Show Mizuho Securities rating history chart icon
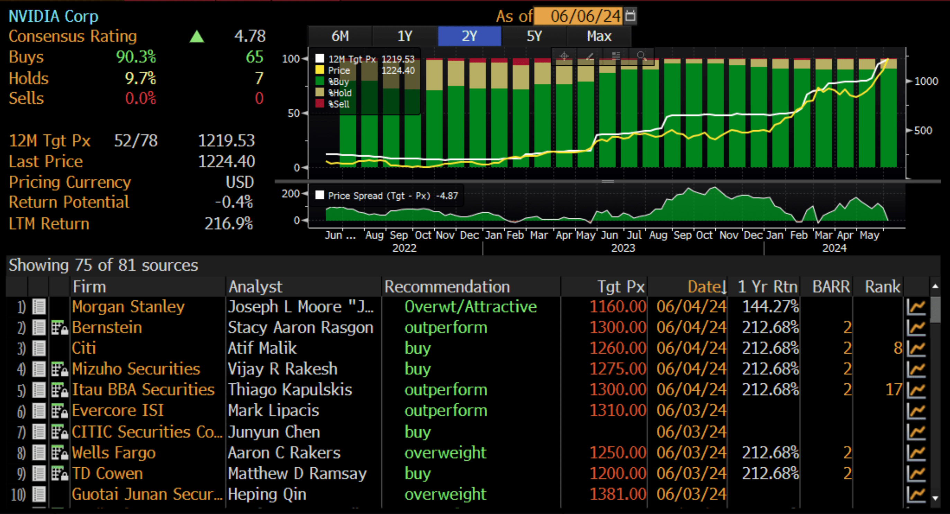Viewport: 950px width, 514px height. click(x=916, y=369)
